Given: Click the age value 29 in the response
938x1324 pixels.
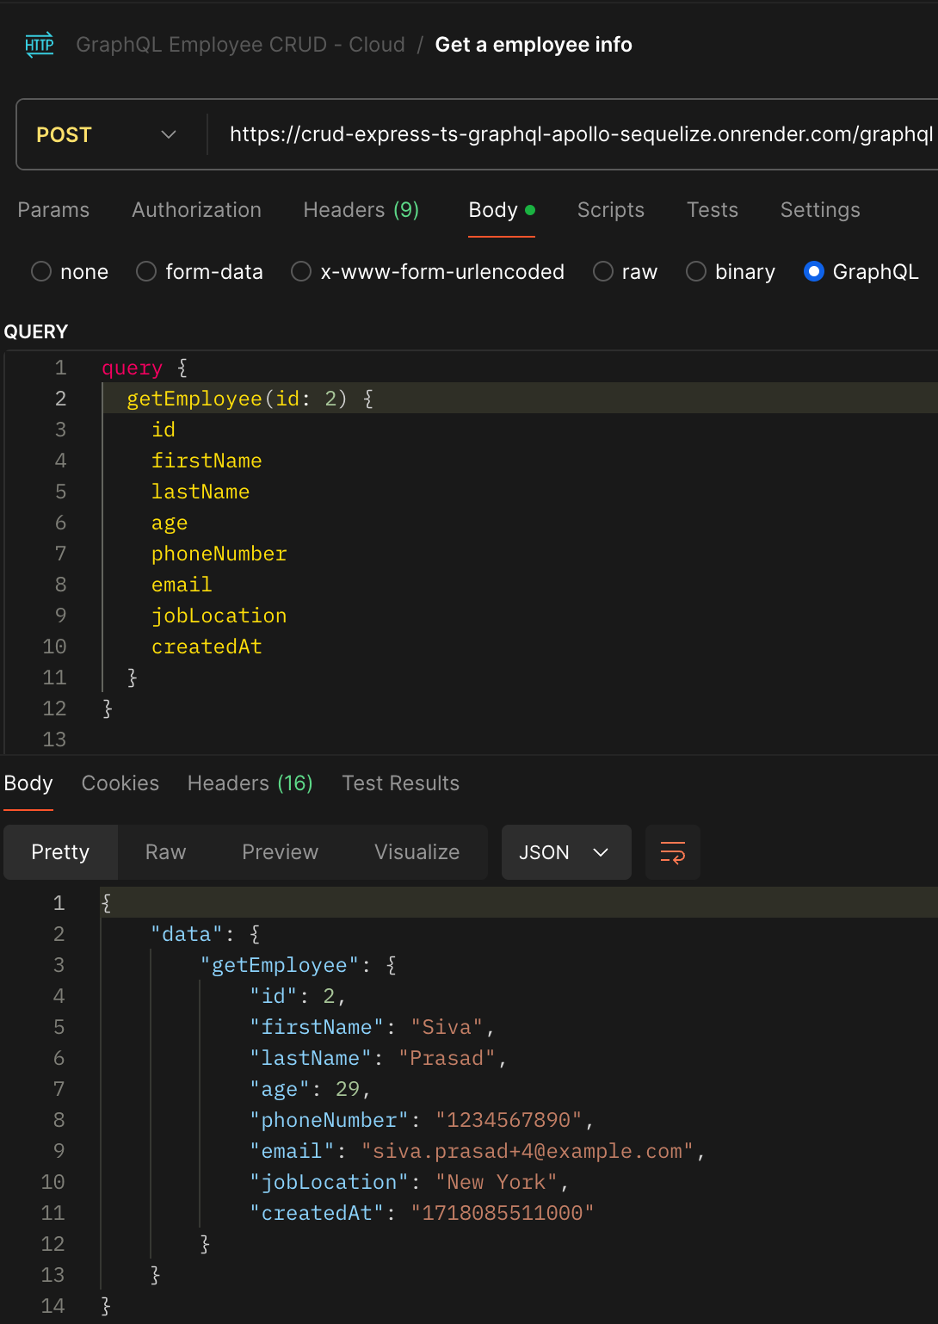Looking at the screenshot, I should (x=348, y=1089).
